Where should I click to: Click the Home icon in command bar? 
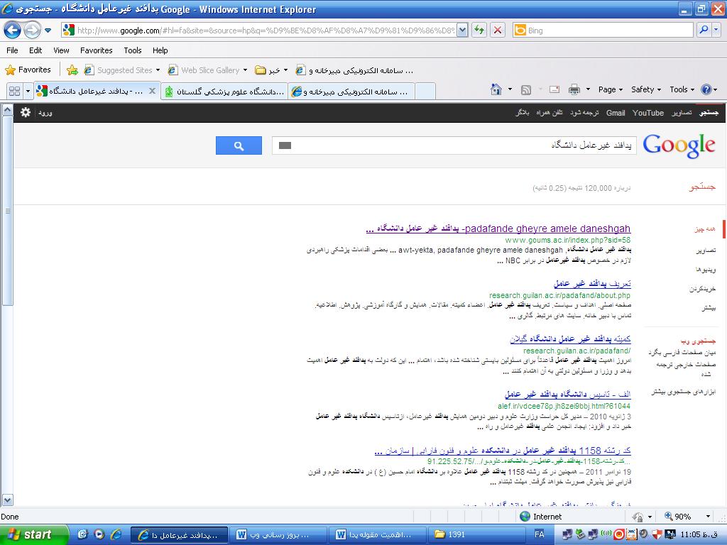(496, 89)
